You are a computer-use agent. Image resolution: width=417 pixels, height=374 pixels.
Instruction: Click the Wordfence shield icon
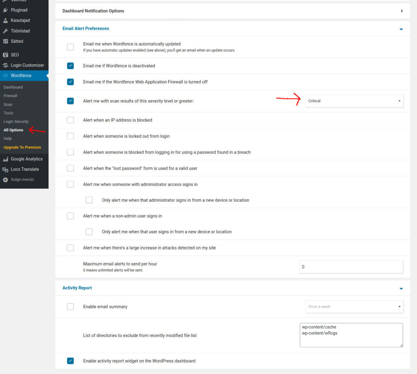pyautogui.click(x=5, y=76)
